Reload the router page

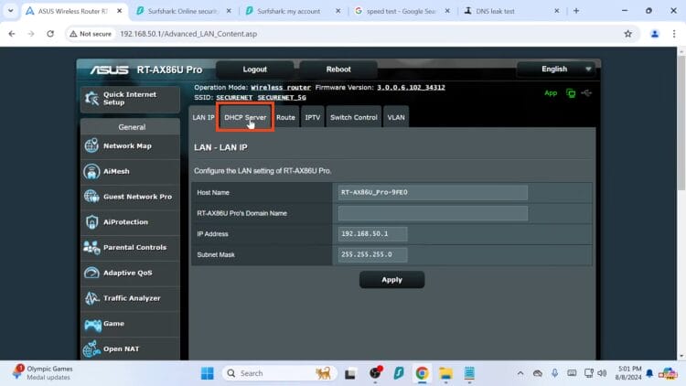click(50, 34)
